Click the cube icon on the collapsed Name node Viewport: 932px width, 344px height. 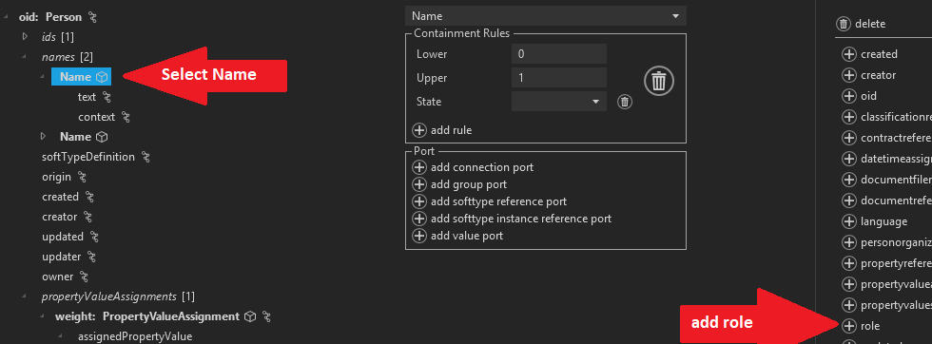pyautogui.click(x=102, y=137)
